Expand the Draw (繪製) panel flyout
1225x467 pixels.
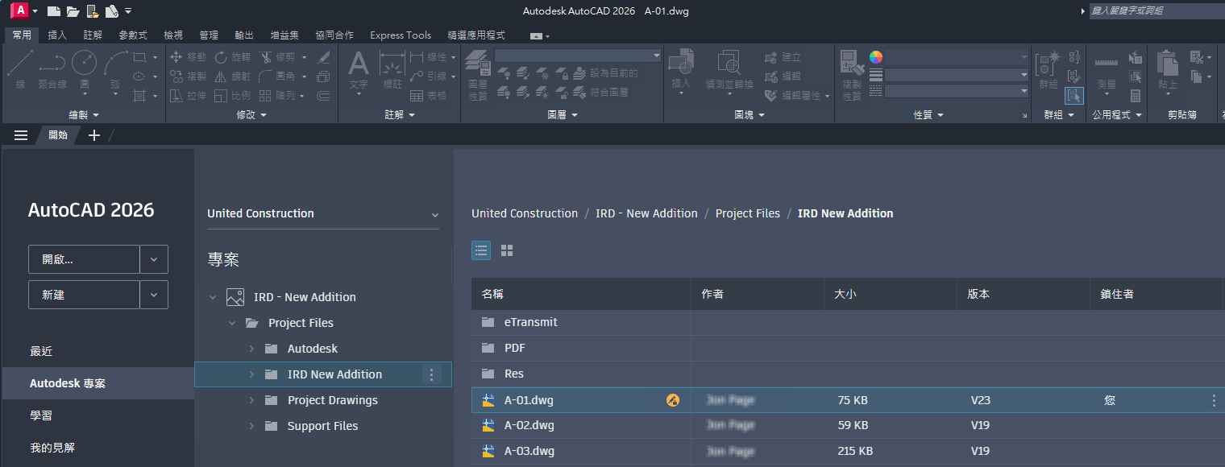point(84,115)
